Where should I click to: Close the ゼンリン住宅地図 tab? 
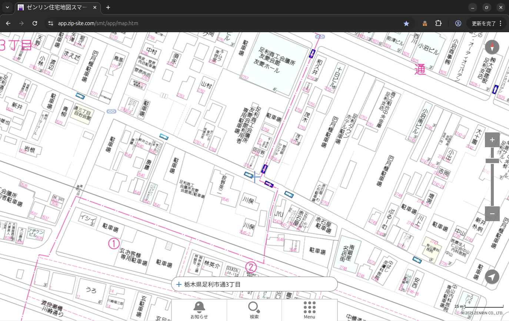pos(95,7)
